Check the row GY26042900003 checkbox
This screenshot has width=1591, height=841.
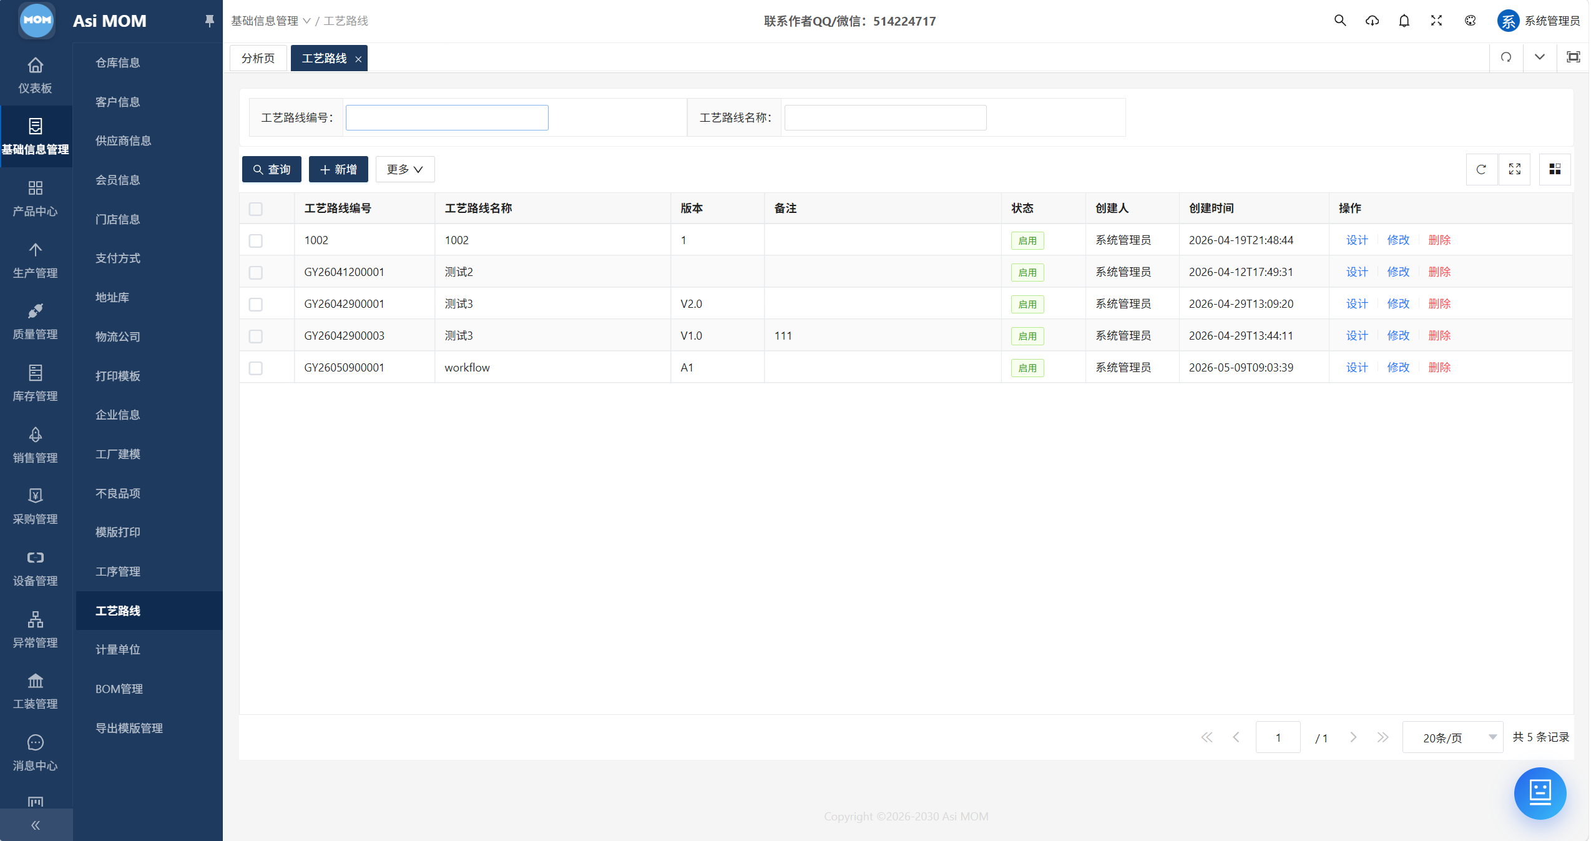(x=256, y=336)
